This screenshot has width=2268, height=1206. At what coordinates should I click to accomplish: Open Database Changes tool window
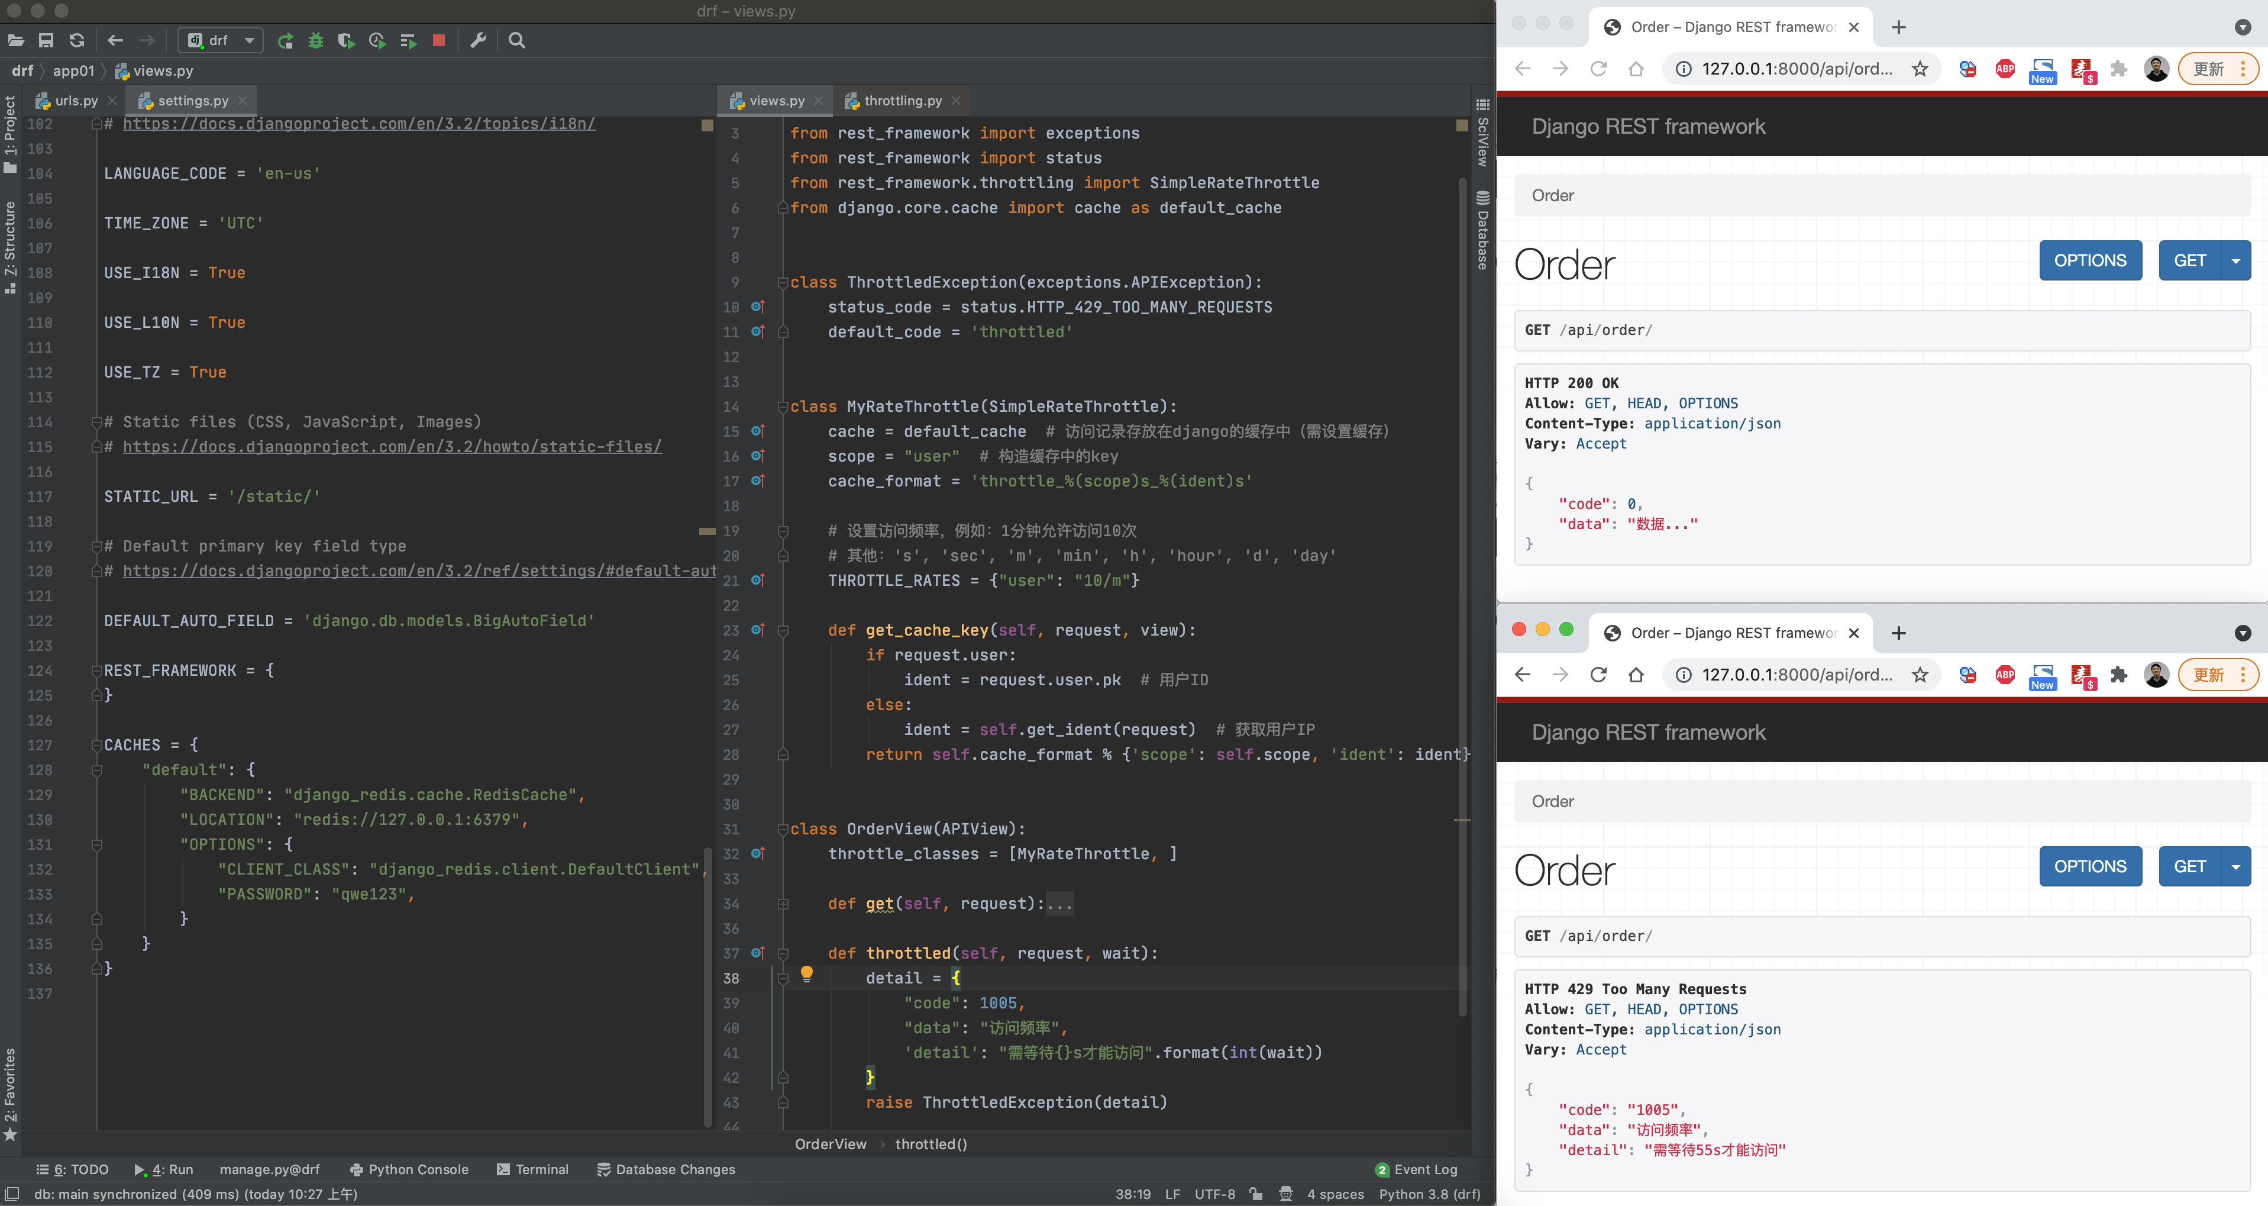(x=667, y=1169)
